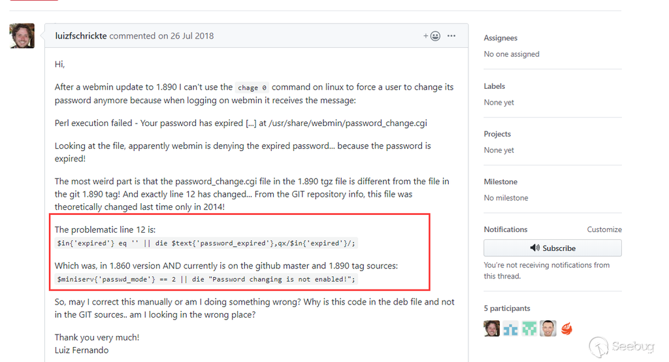This screenshot has height=362, width=669.
Task: Click the code line beginning with $in{'expired'}
Action: coord(206,243)
